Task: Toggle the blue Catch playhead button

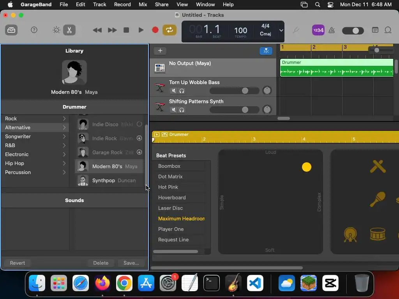Action: (x=266, y=51)
